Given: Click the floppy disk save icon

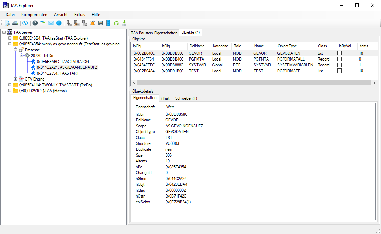Looking at the screenshot, I should 100,23.
